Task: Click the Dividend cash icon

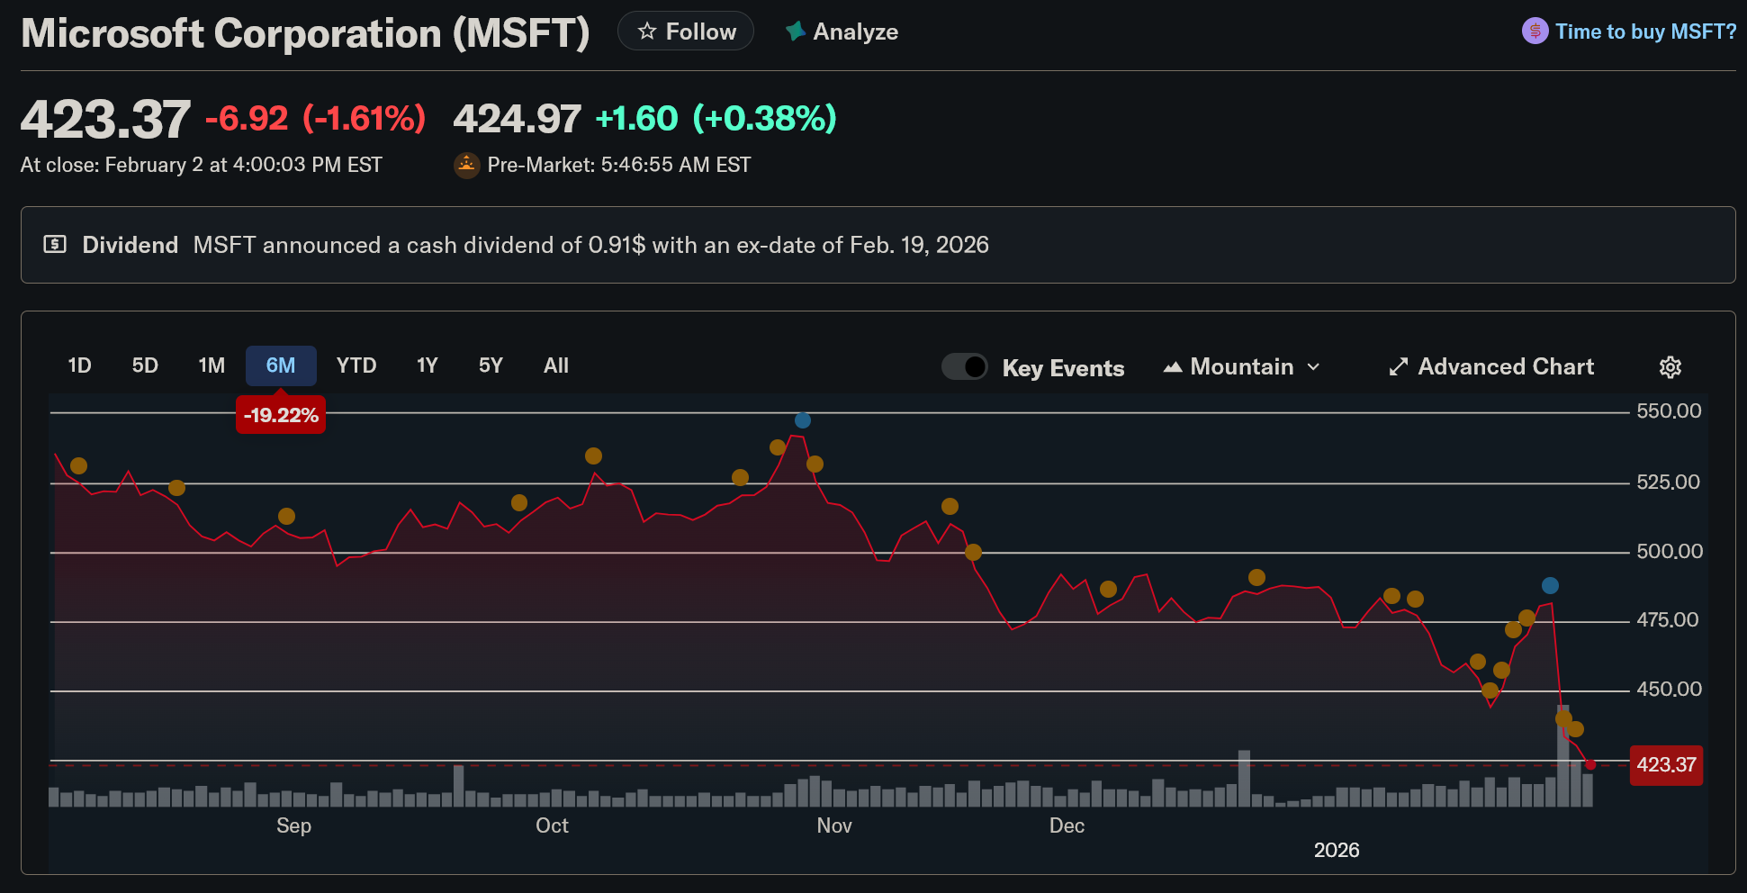Action: coord(55,244)
